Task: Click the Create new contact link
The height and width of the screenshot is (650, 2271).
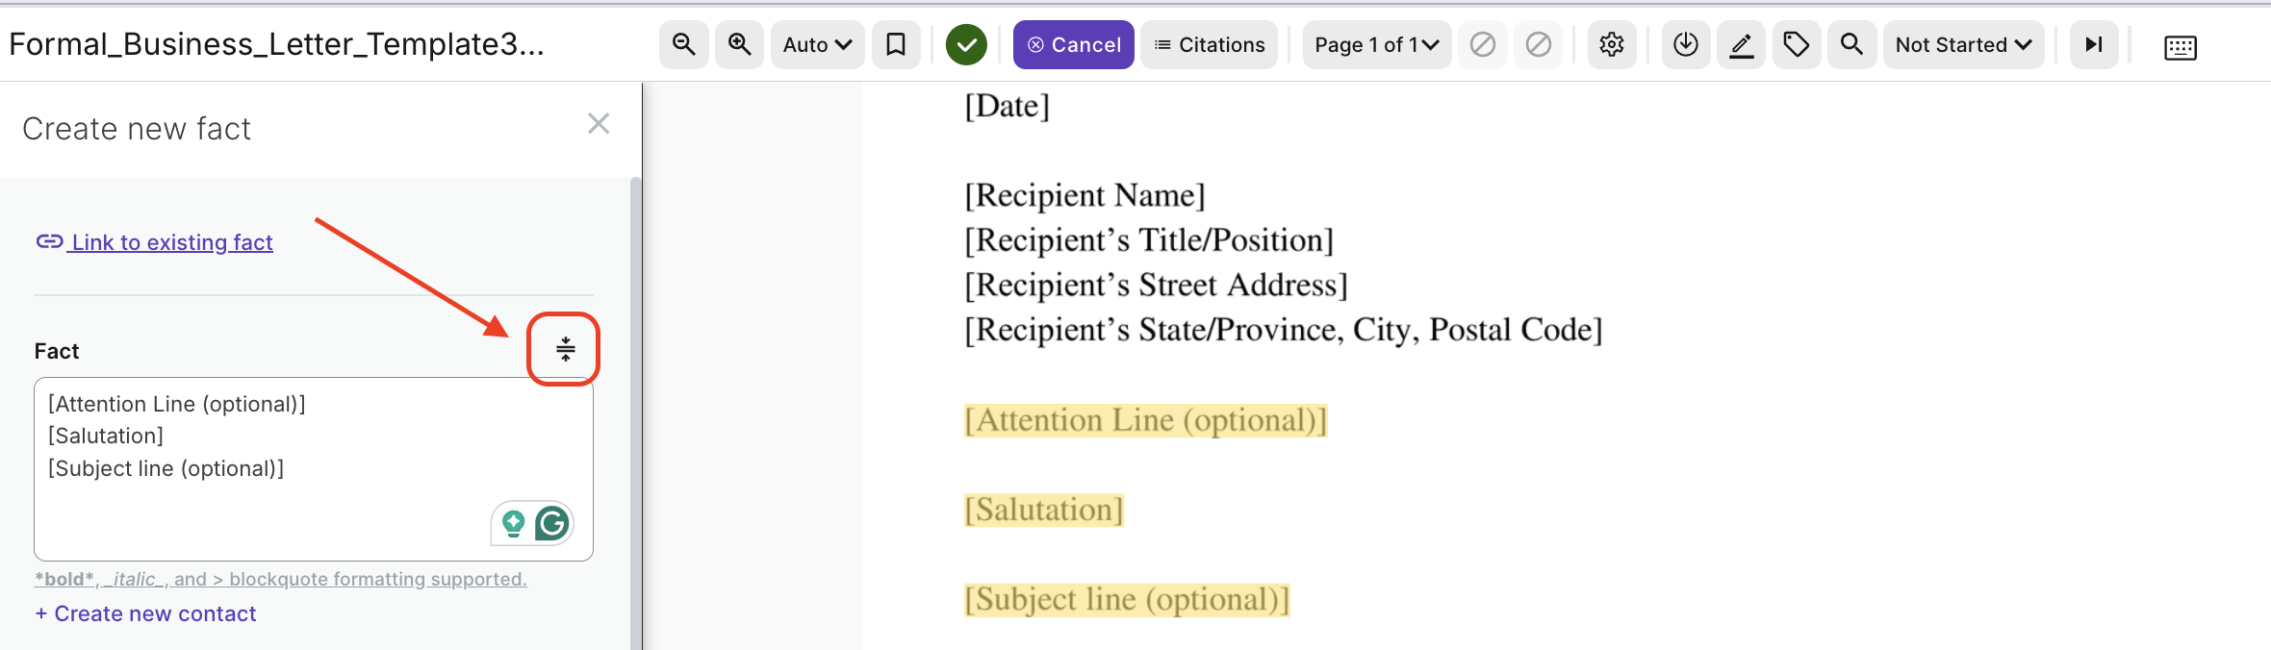Action: 145,613
